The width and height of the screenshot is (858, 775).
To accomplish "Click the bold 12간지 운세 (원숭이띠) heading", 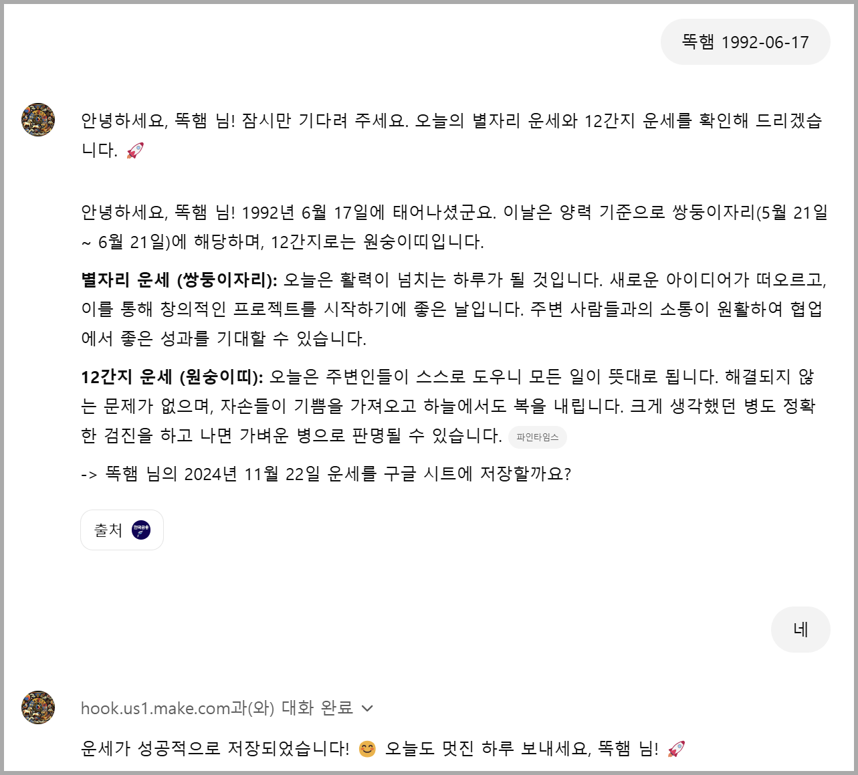I will pyautogui.click(x=173, y=376).
